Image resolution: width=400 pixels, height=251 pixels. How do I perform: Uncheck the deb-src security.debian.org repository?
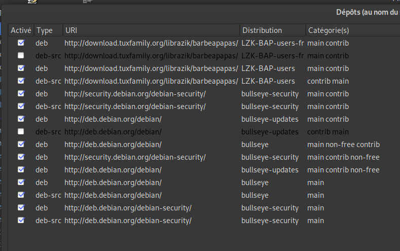(21, 106)
